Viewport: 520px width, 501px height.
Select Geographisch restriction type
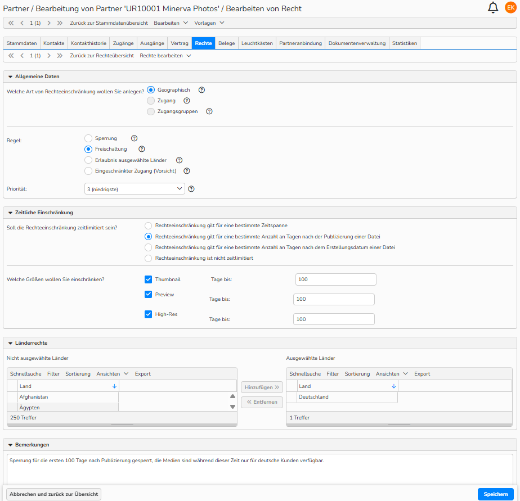click(x=151, y=90)
